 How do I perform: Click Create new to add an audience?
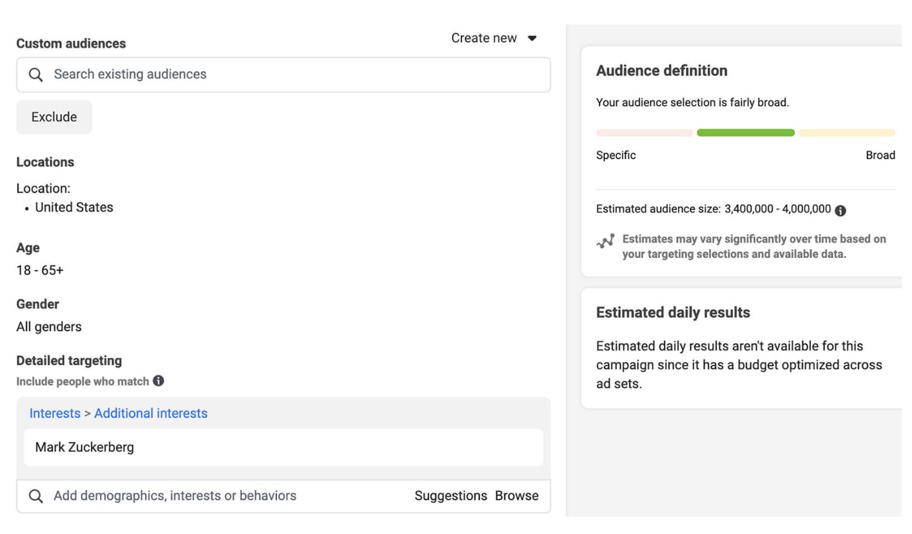pos(484,38)
